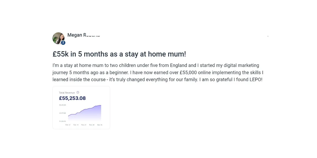Viewport: 317px width, 158px height.
Task: Select the Feb. 21 chart date label
Action: point(84,125)
